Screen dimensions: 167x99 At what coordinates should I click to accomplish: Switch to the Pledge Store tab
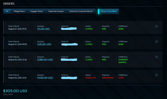[x=19, y=11]
